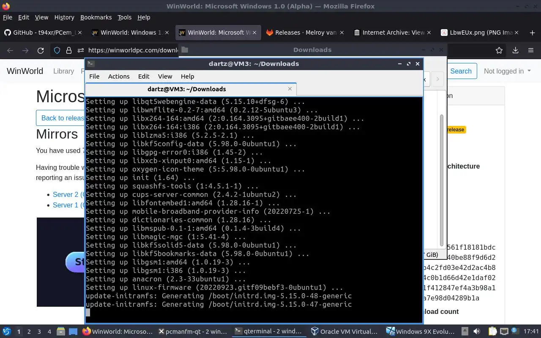Open Firefox Help menu in menu bar
The height and width of the screenshot is (338, 541).
[x=144, y=17]
